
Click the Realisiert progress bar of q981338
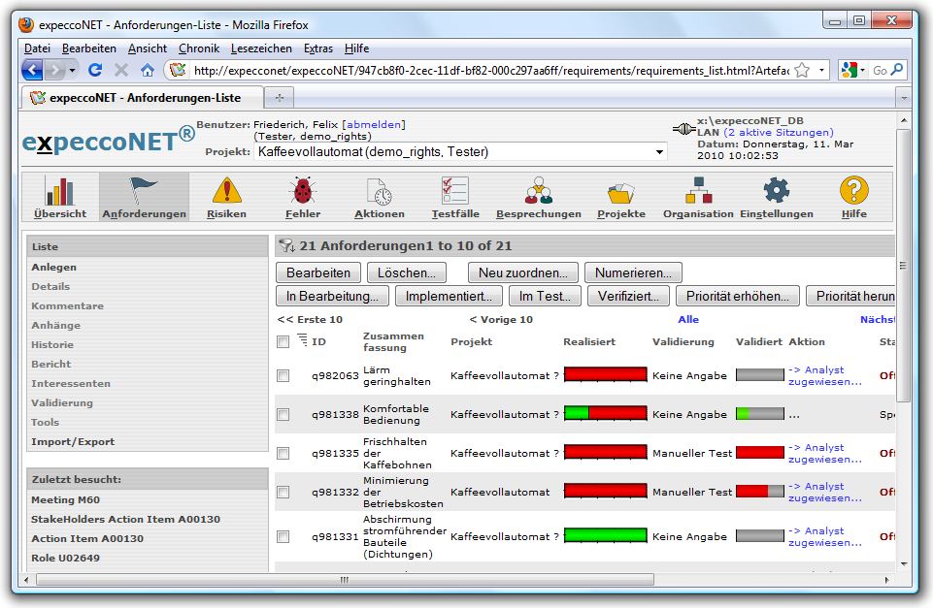[606, 414]
